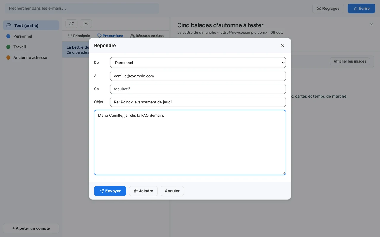
Task: Switch to the Principale tab
Action: point(79,36)
